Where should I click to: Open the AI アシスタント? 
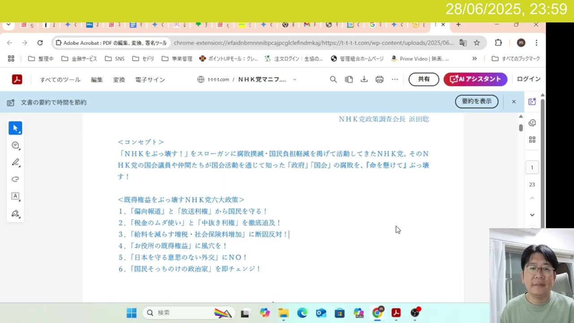[475, 79]
